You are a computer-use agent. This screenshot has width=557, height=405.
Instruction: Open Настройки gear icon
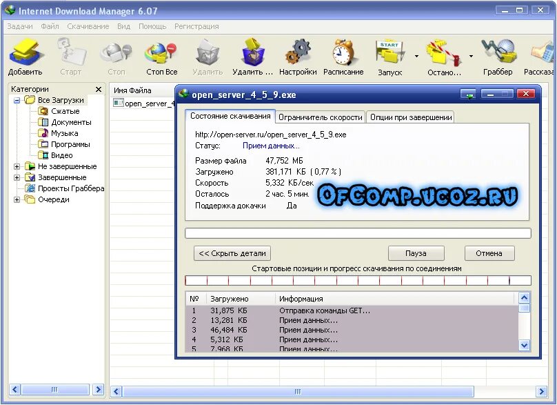coord(298,52)
